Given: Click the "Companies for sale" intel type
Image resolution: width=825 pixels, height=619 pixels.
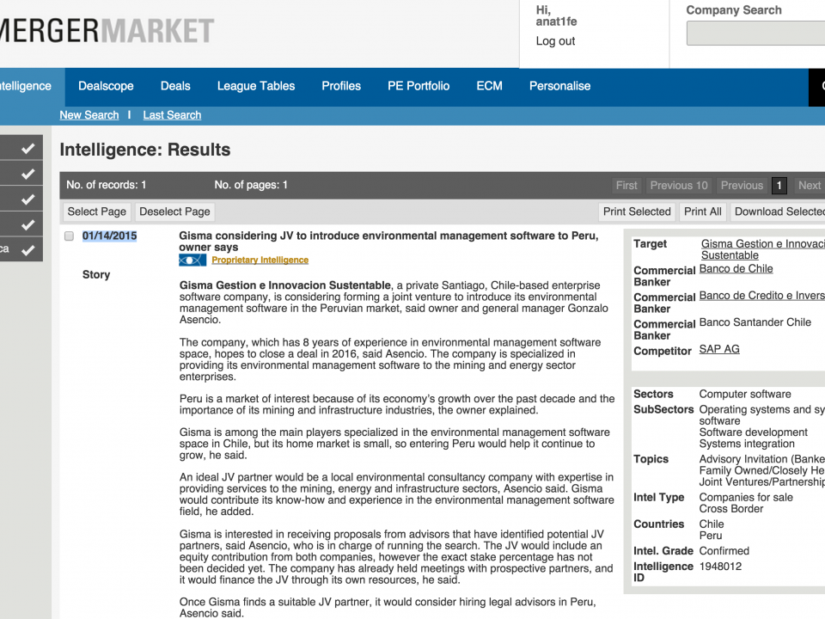Looking at the screenshot, I should (x=746, y=498).
